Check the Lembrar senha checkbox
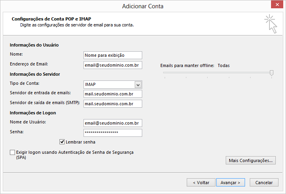The height and width of the screenshot is (194, 286). pyautogui.click(x=62, y=142)
